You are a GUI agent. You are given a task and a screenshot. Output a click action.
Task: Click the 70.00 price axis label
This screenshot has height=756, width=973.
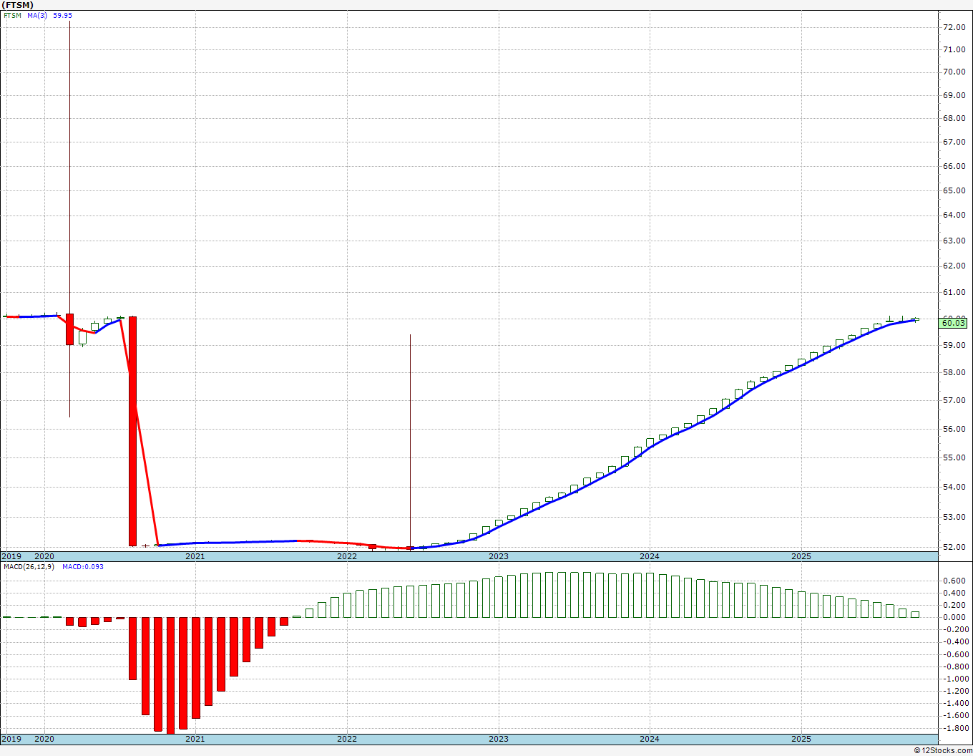pyautogui.click(x=954, y=72)
